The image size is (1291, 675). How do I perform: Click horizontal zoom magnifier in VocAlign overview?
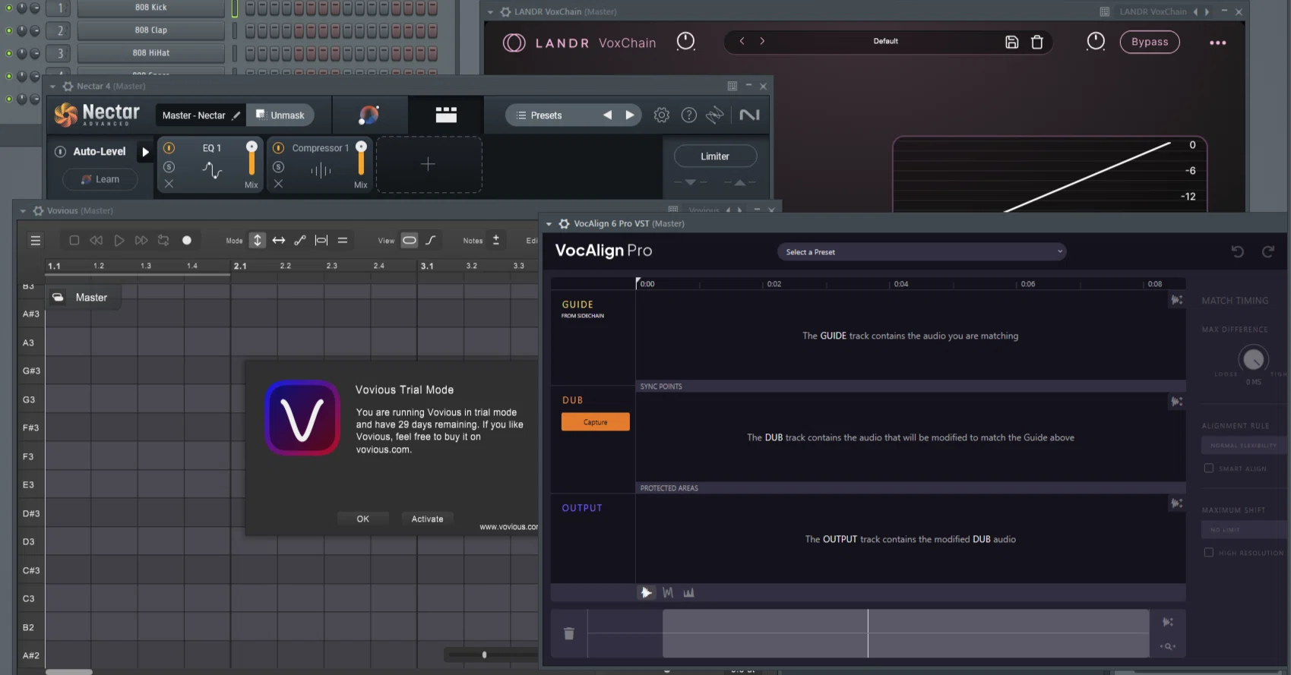(x=1169, y=646)
